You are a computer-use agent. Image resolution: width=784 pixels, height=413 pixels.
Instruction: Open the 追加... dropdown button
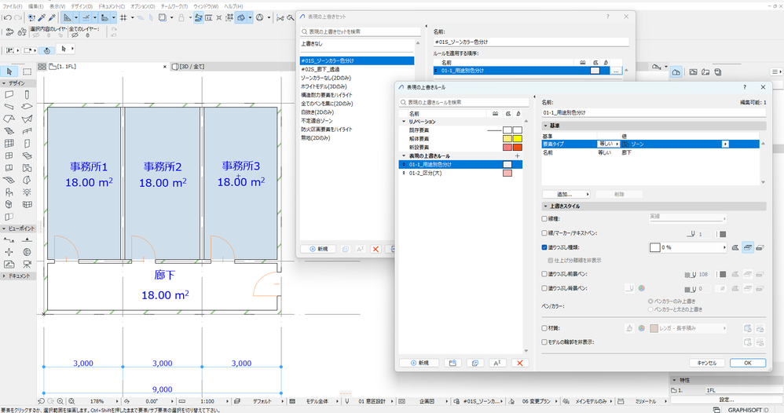[567, 193]
